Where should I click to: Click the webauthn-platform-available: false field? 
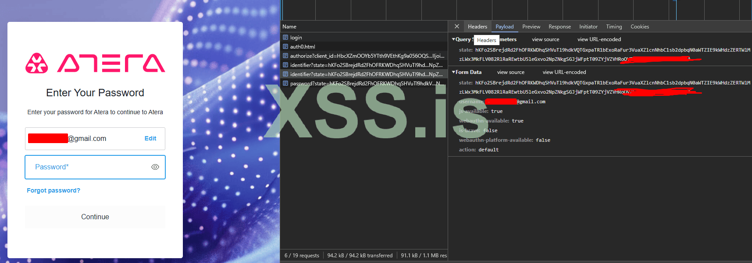tap(504, 140)
